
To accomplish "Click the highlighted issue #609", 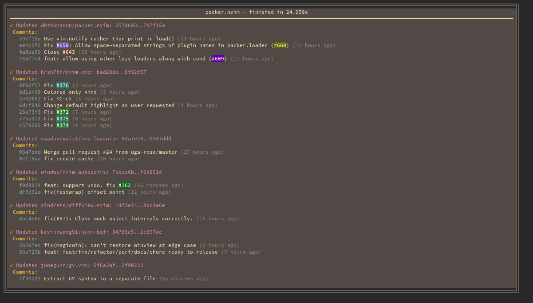I will 218,59.
